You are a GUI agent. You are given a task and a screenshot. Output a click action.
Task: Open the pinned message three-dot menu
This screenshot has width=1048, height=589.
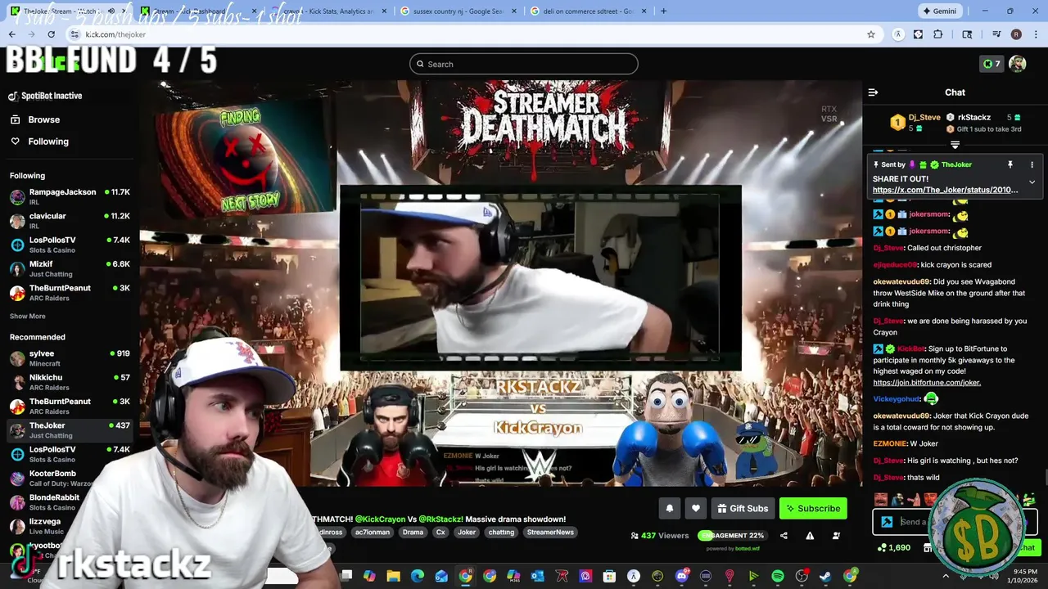tap(1032, 164)
